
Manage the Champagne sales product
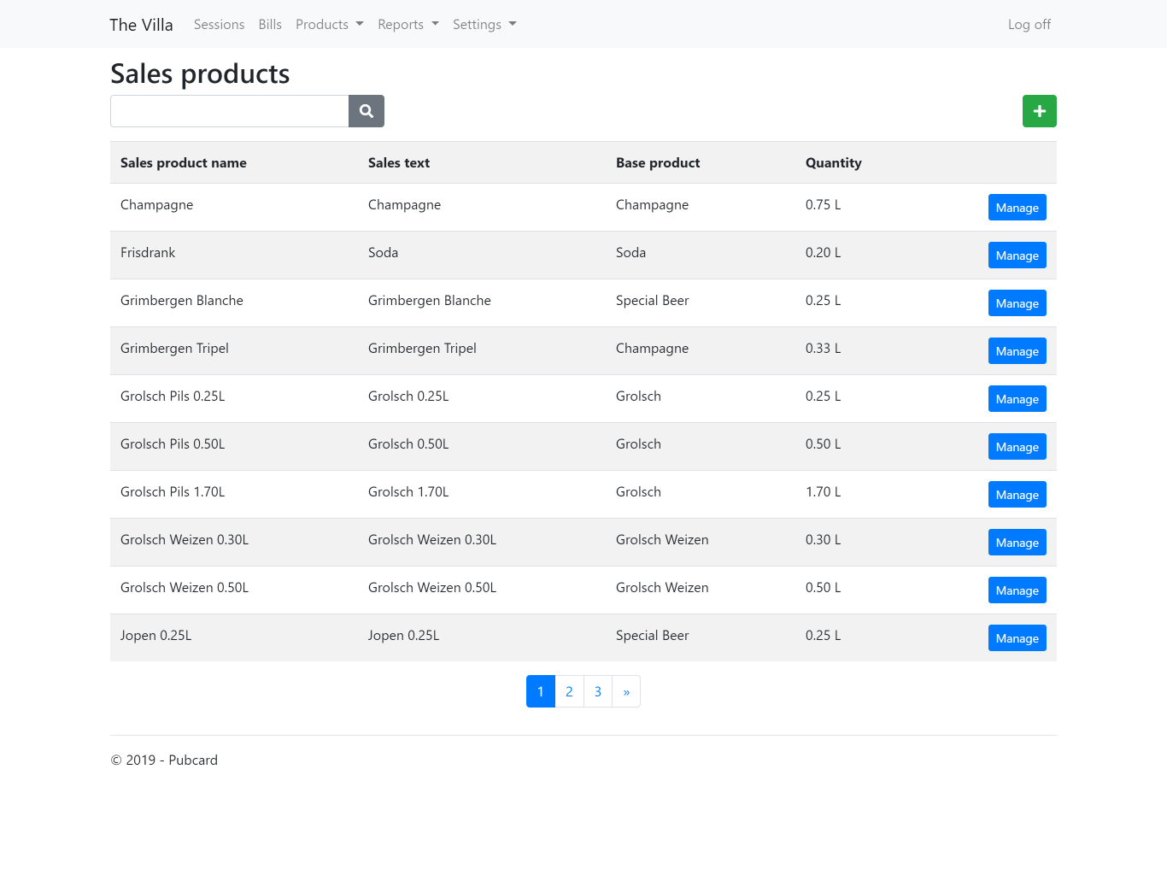[1017, 208]
